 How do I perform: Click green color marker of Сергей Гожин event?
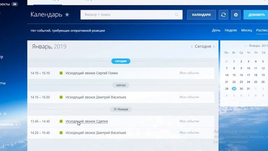61,73
